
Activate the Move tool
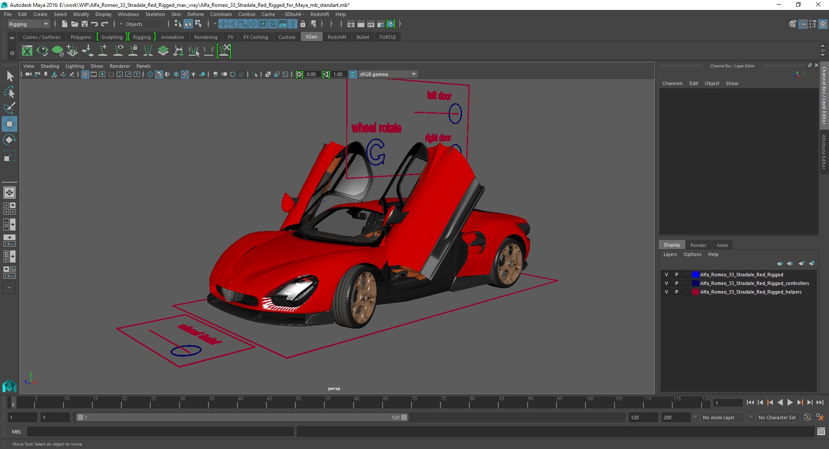pyautogui.click(x=9, y=124)
